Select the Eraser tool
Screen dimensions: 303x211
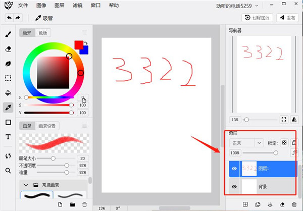[8, 49]
